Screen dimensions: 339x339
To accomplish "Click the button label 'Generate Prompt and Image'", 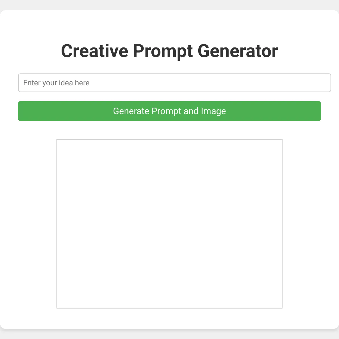I will [x=169, y=111].
